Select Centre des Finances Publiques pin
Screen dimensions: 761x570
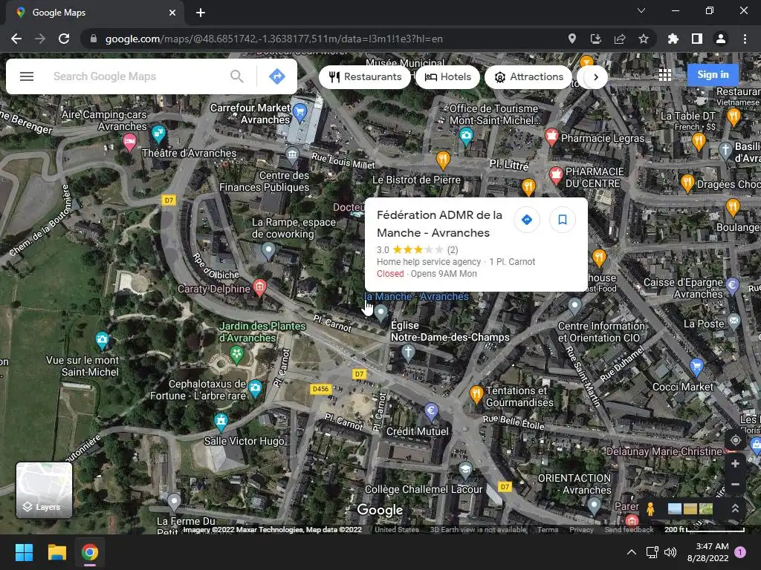pos(292,157)
